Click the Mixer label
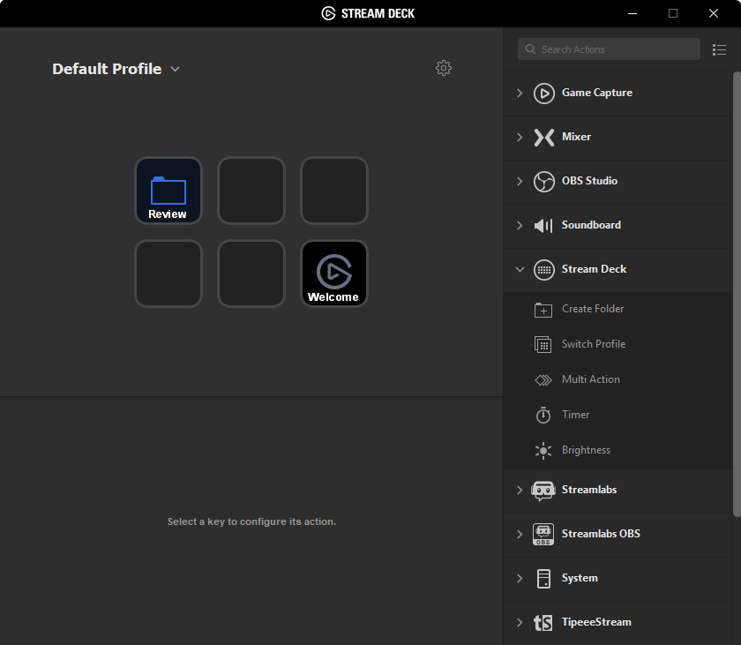This screenshot has width=741, height=645. coord(576,137)
